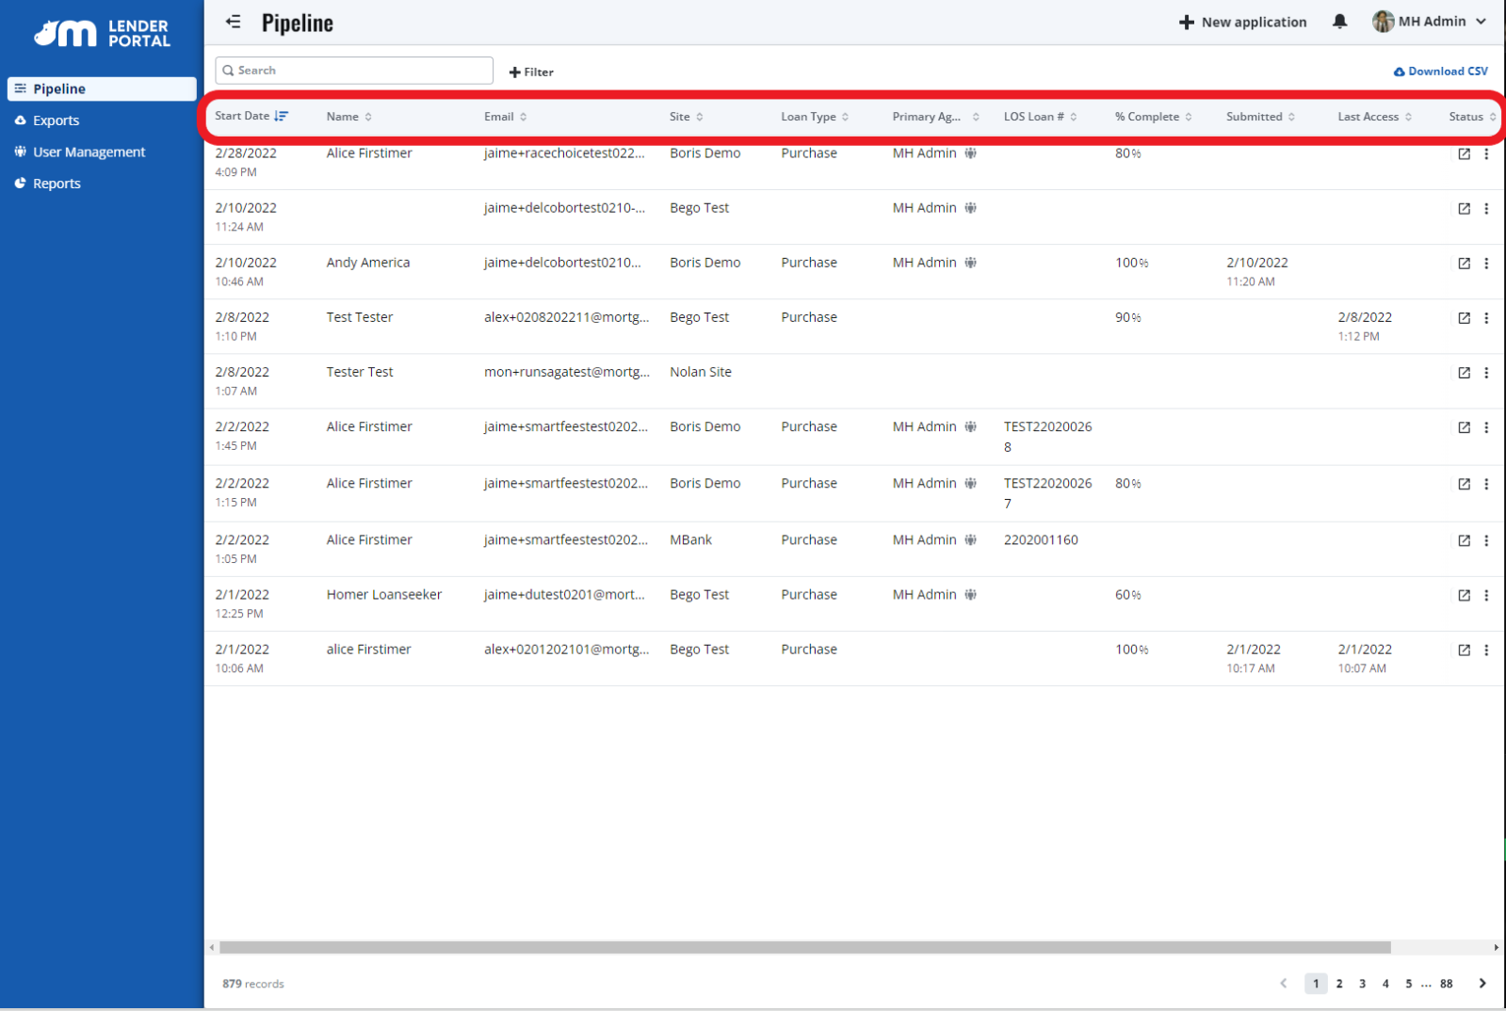Go to next page with right chevron
This screenshot has width=1506, height=1011.
[1482, 983]
